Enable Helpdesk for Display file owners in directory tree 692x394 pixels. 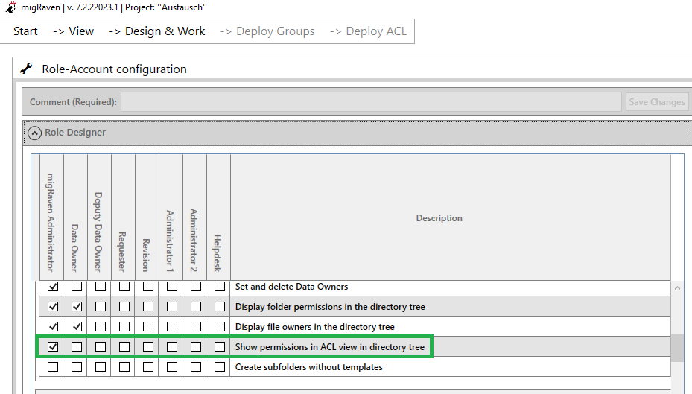point(220,326)
